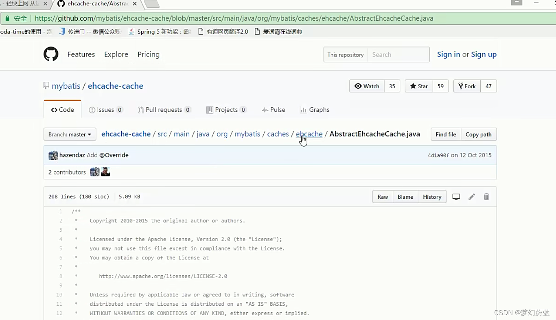This screenshot has width=556, height=320.
Task: Click repository book icon beside mybatis
Action: coord(46,86)
